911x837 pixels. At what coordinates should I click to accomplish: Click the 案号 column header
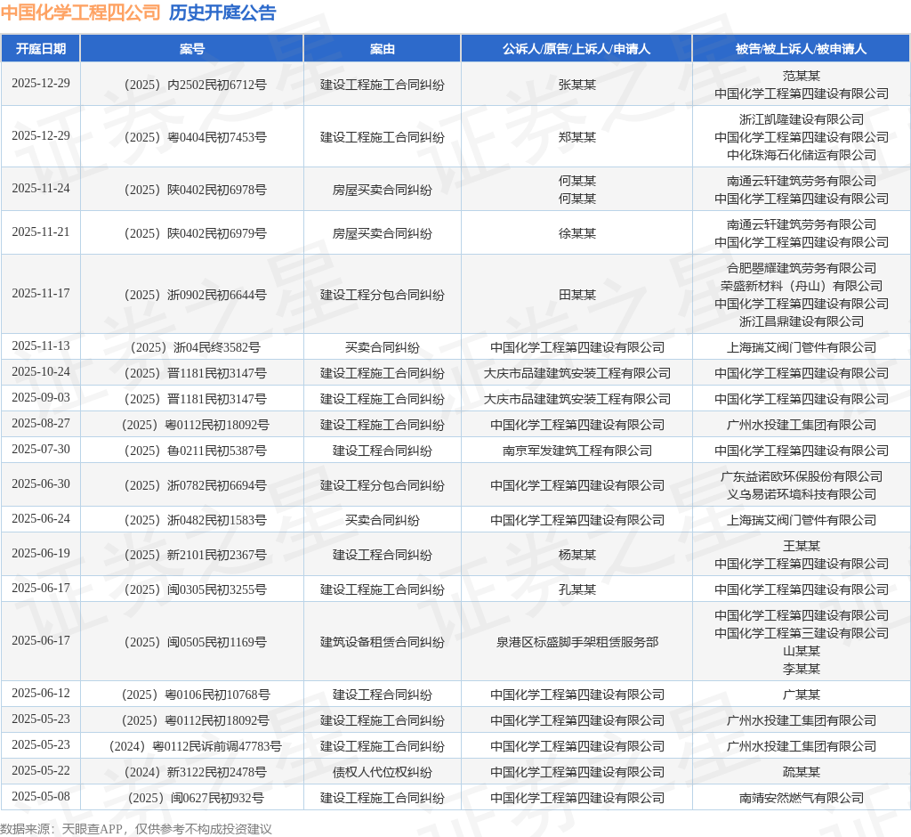click(192, 49)
